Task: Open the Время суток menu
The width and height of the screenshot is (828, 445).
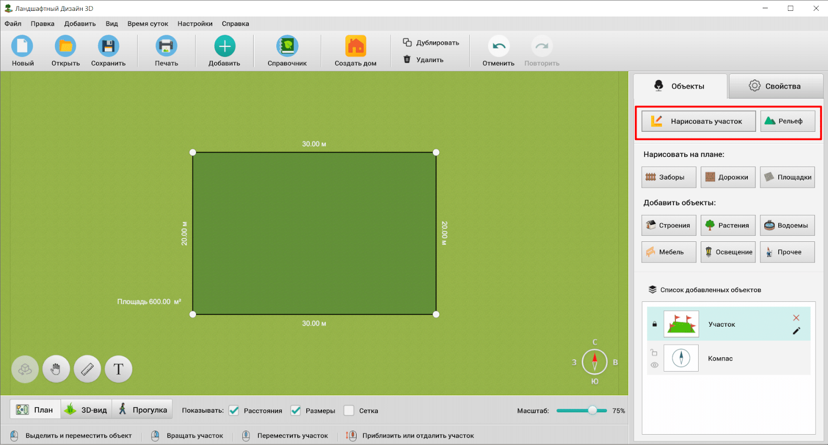Action: point(147,24)
